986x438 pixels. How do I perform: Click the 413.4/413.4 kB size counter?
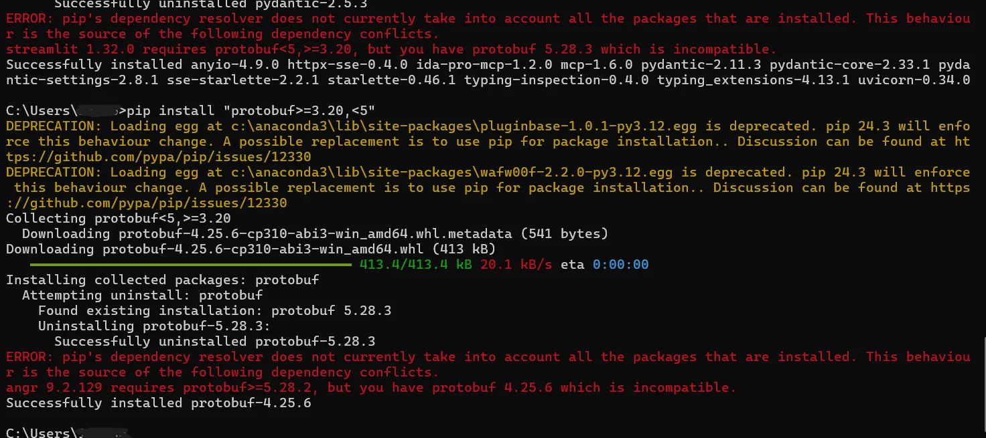click(x=415, y=265)
